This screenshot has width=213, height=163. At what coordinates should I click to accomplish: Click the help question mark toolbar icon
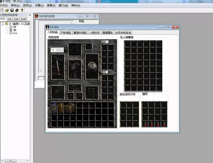pyautogui.click(x=22, y=10)
